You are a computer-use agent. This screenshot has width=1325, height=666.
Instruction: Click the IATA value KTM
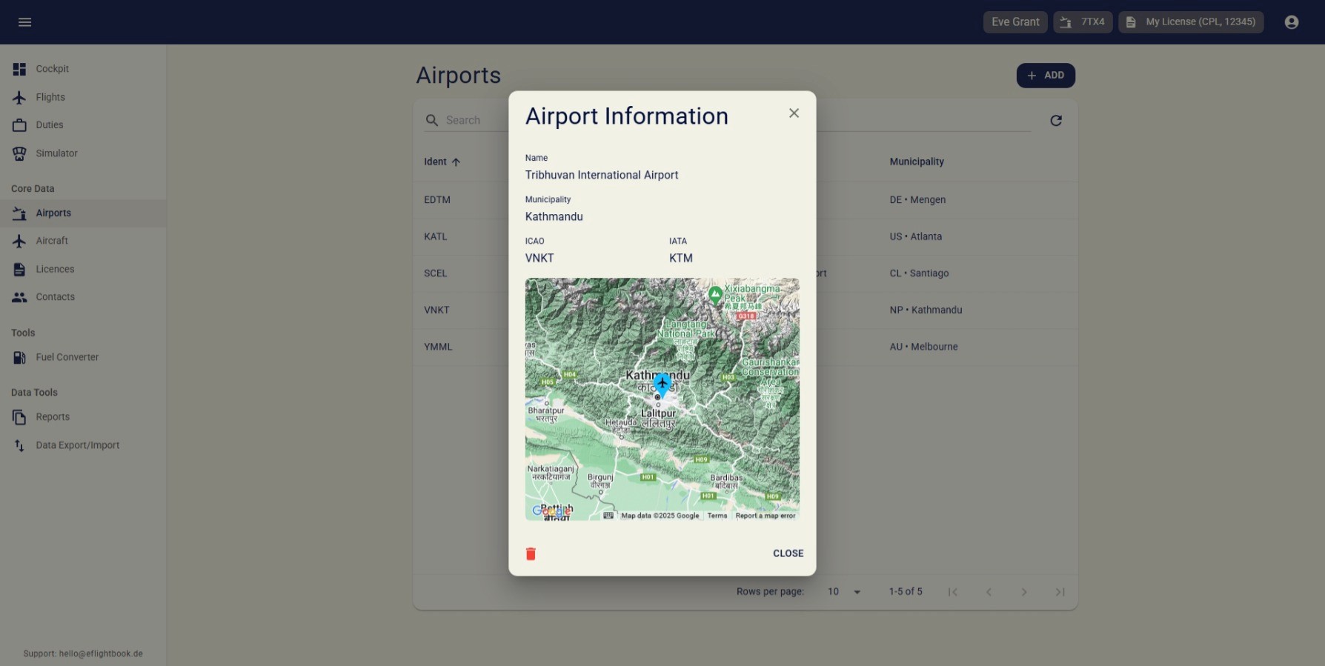pos(681,258)
